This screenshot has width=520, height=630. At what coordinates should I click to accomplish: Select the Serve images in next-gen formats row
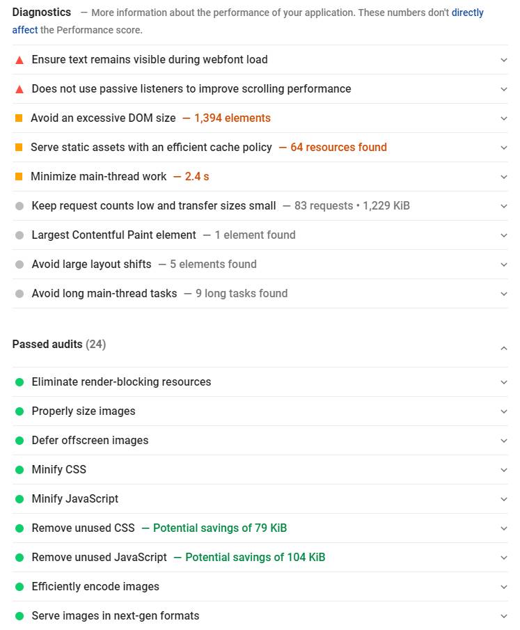116,616
